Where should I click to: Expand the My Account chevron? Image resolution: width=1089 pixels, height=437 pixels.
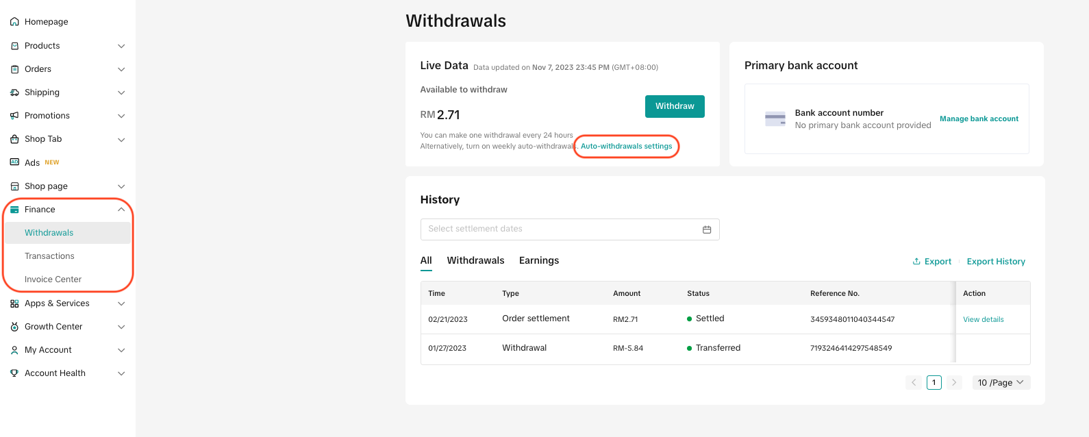click(x=121, y=350)
